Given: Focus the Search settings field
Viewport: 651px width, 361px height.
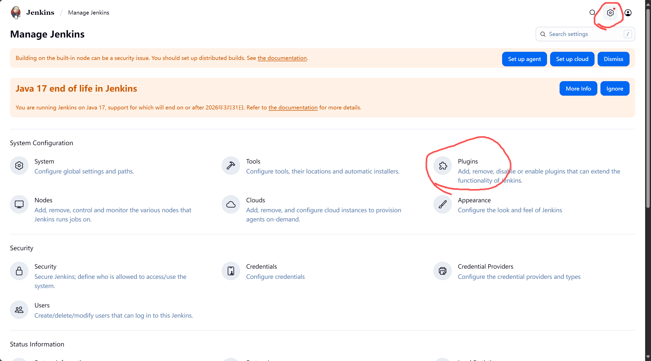Looking at the screenshot, I should click(x=585, y=34).
